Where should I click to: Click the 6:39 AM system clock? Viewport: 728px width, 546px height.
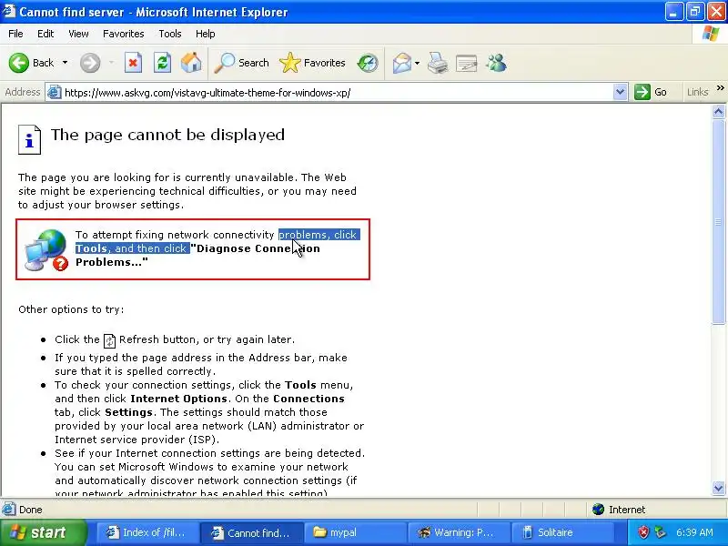pyautogui.click(x=694, y=532)
